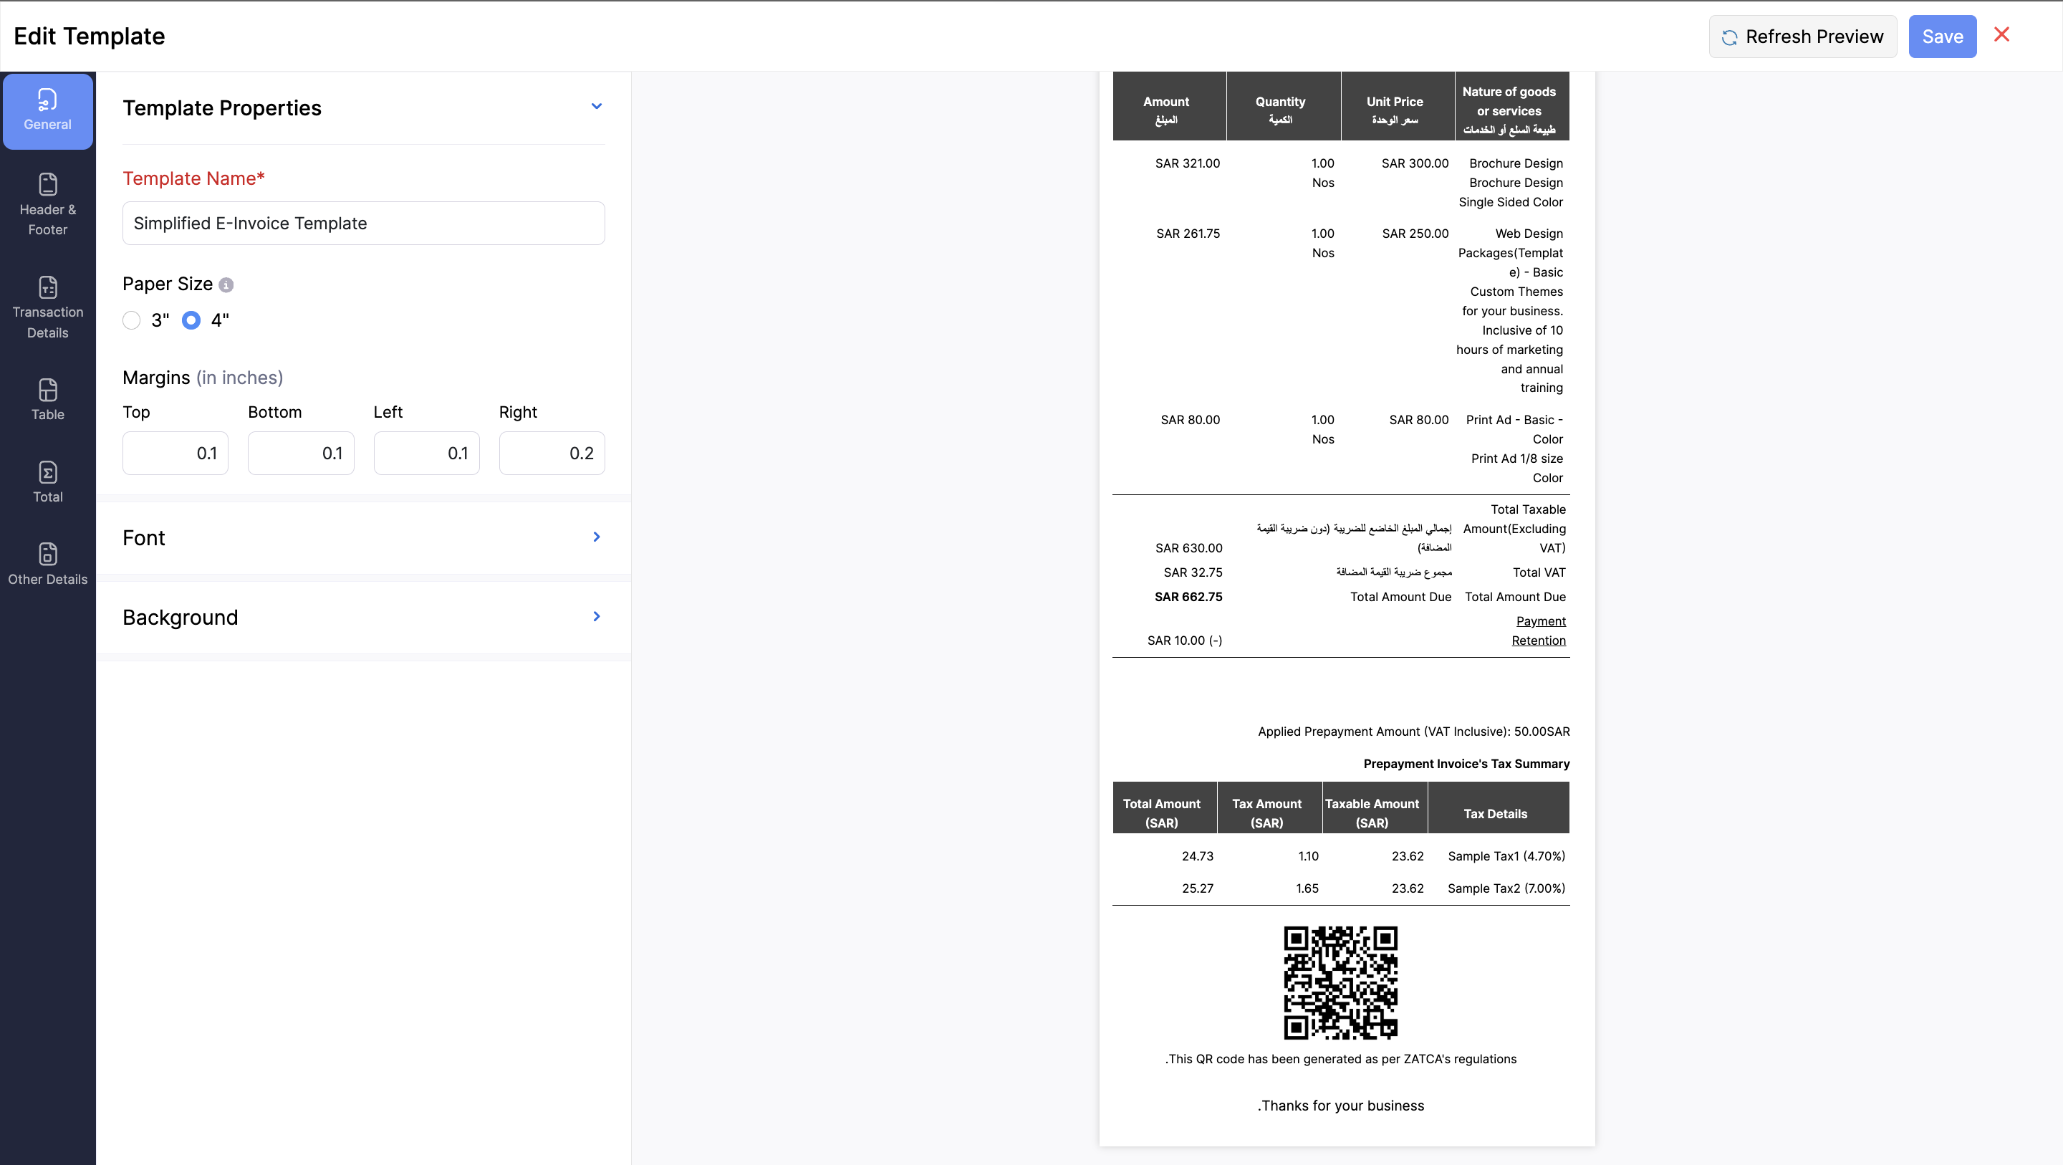
Task: Click the Payment Retention link in preview
Action: (x=1539, y=631)
